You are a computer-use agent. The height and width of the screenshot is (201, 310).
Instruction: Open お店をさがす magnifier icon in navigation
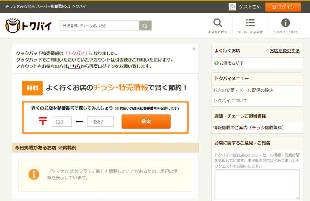[x=218, y=23]
